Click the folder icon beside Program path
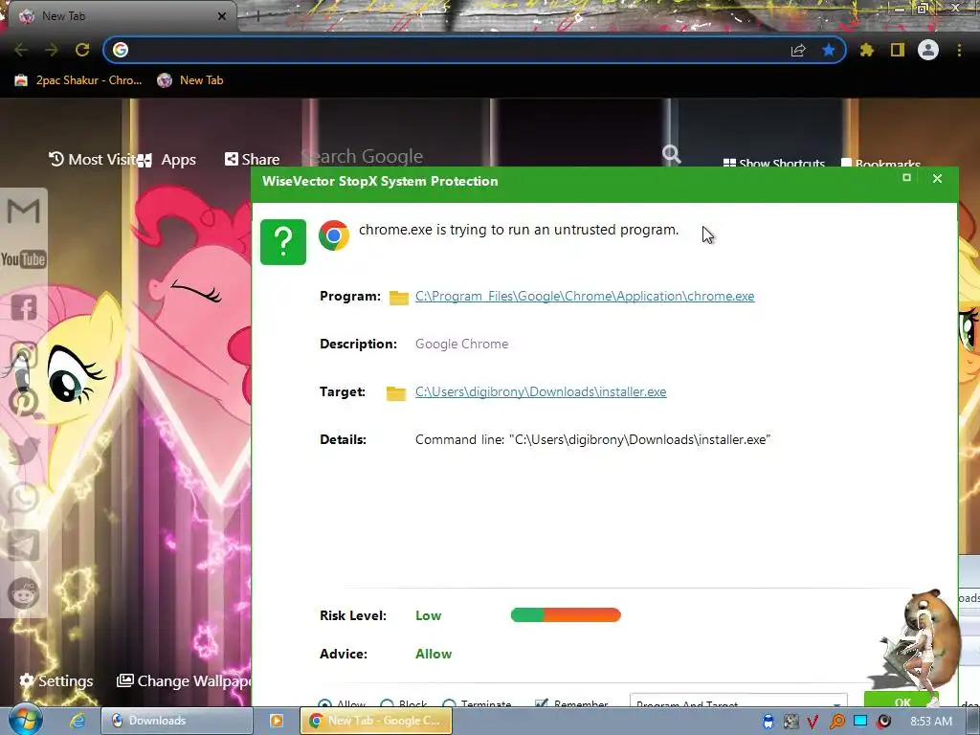Viewport: 980px width, 735px height. click(x=399, y=298)
